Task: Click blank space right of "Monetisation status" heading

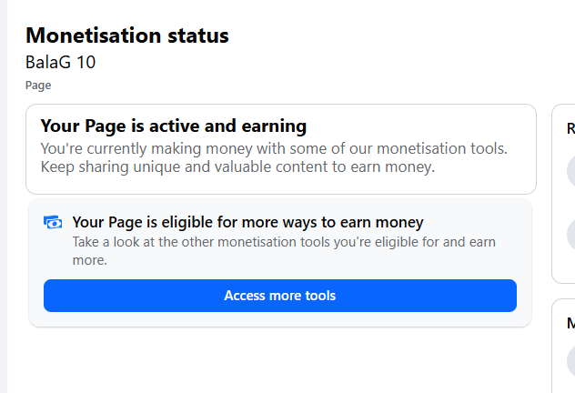Action: [382, 36]
